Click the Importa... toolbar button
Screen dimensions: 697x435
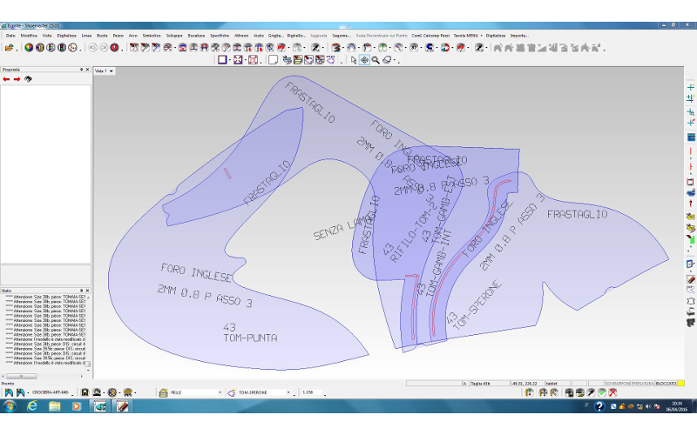pos(520,35)
